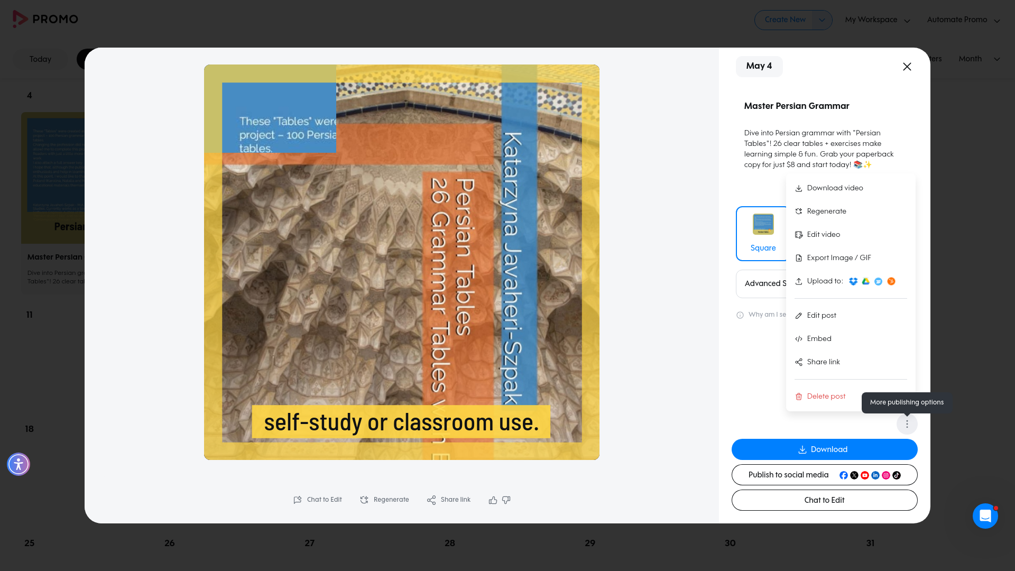Image resolution: width=1015 pixels, height=571 pixels.
Task: Open the accessibility options widget
Action: point(19,464)
